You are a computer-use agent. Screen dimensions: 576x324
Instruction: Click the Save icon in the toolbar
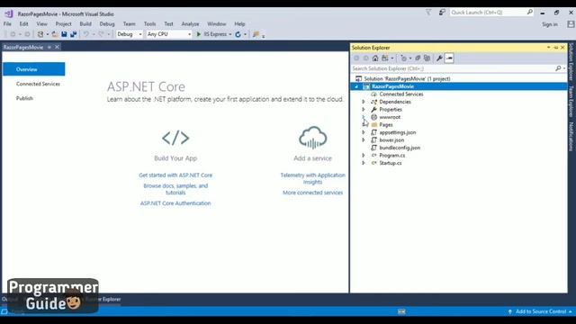click(x=64, y=34)
